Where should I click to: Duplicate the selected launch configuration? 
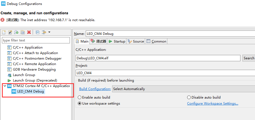tap(23, 32)
